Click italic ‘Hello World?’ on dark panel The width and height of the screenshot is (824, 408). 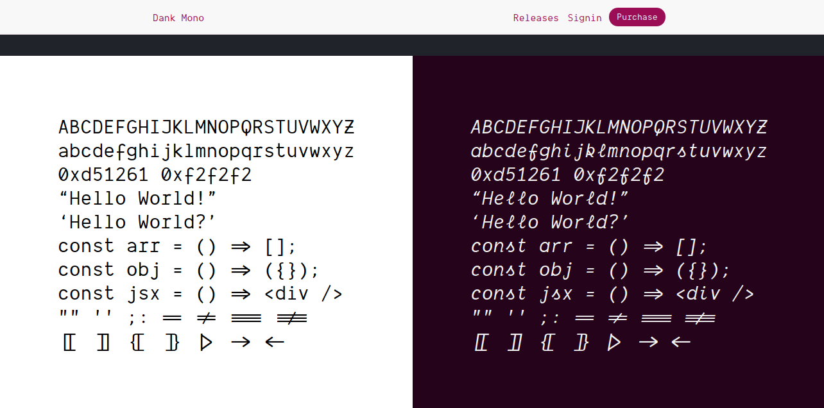point(550,222)
